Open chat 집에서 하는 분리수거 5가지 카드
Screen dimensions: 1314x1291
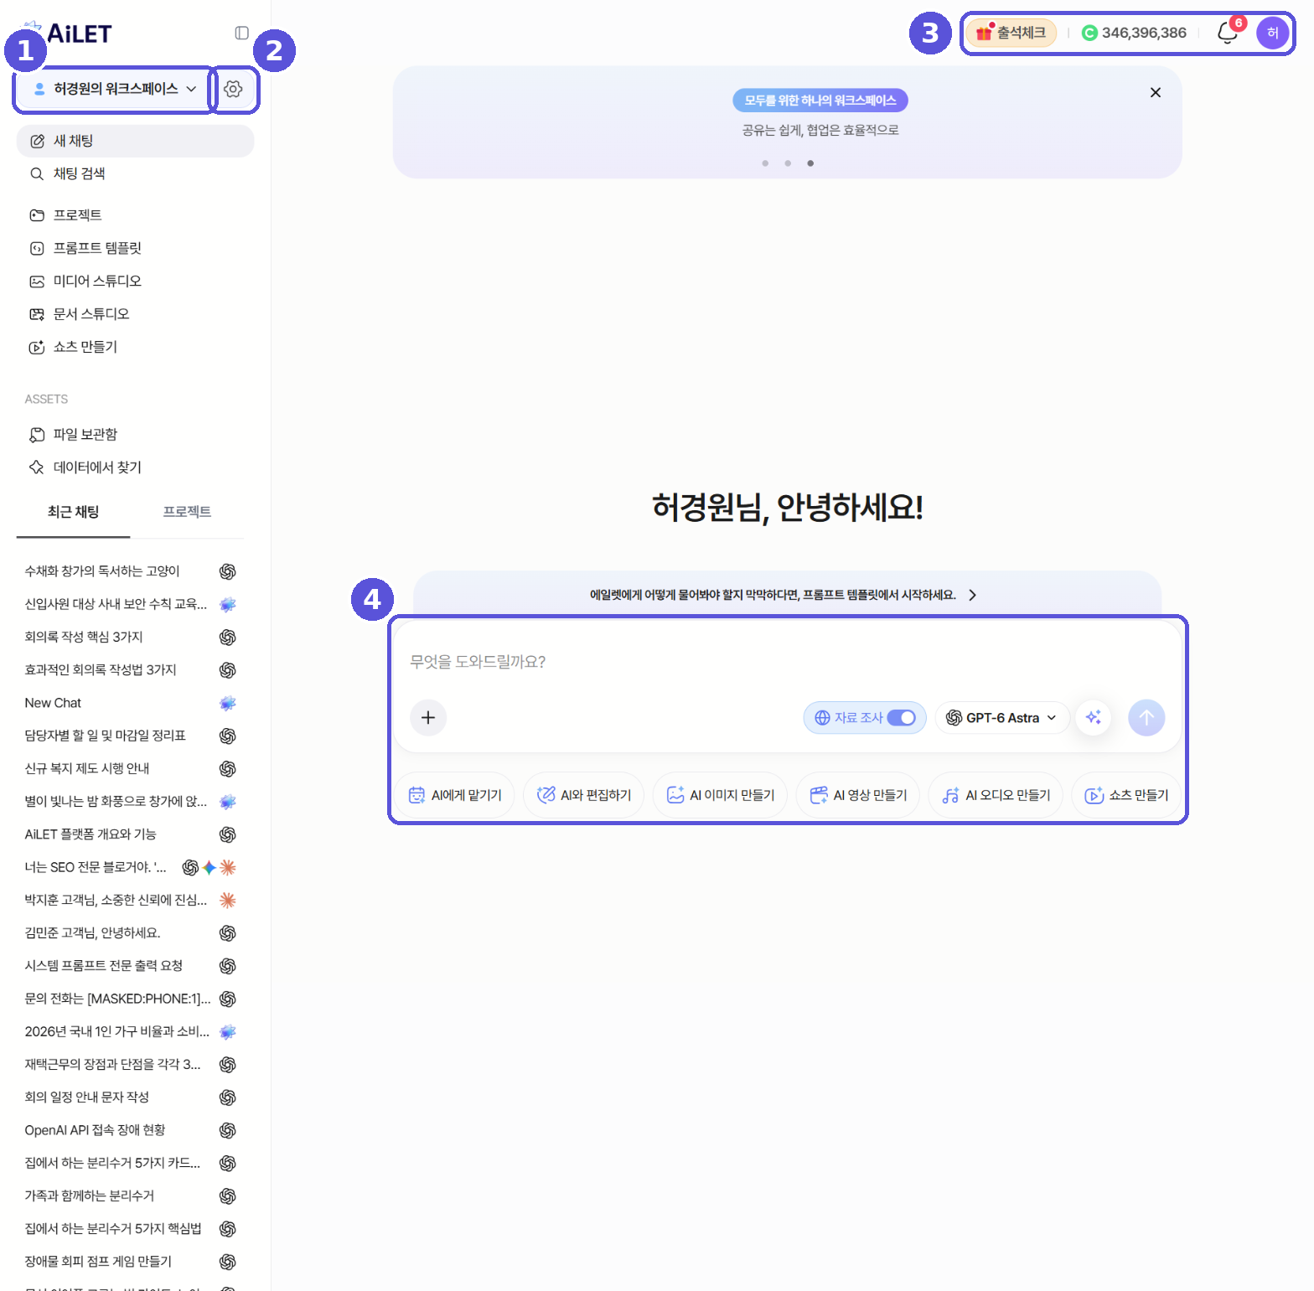(x=130, y=1163)
